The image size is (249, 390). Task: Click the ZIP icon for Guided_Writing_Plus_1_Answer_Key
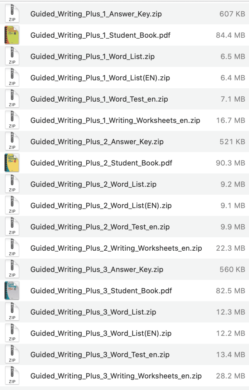12,14
